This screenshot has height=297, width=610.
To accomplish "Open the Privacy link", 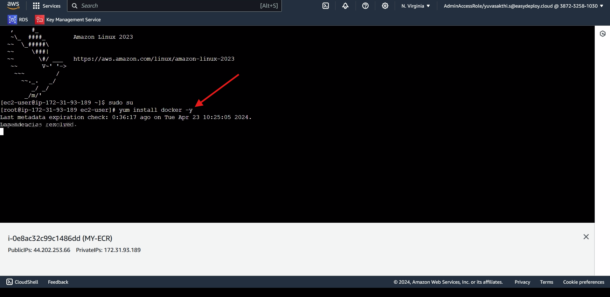I will 522,282.
